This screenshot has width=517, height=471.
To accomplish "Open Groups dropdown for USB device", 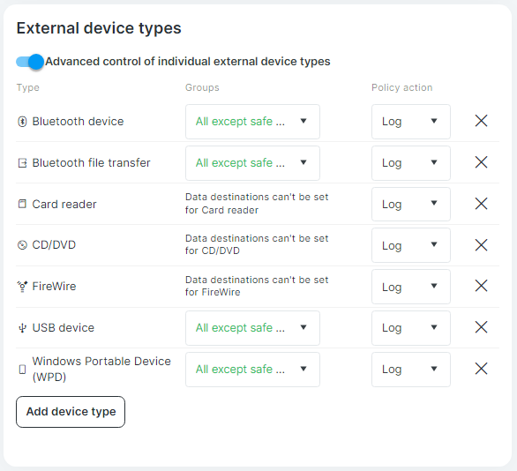I will click(252, 328).
